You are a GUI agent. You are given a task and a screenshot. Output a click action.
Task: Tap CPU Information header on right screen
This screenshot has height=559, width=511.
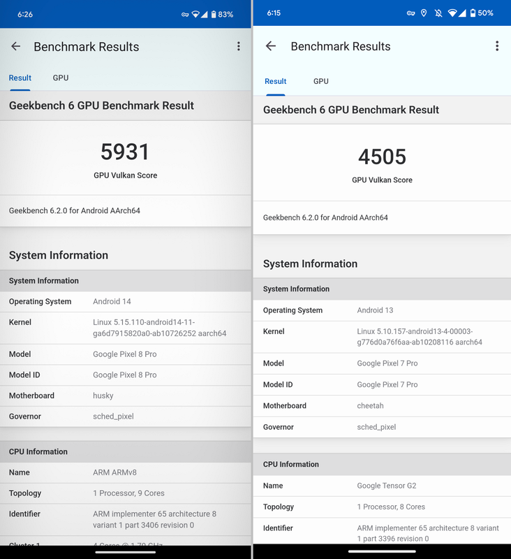click(291, 465)
